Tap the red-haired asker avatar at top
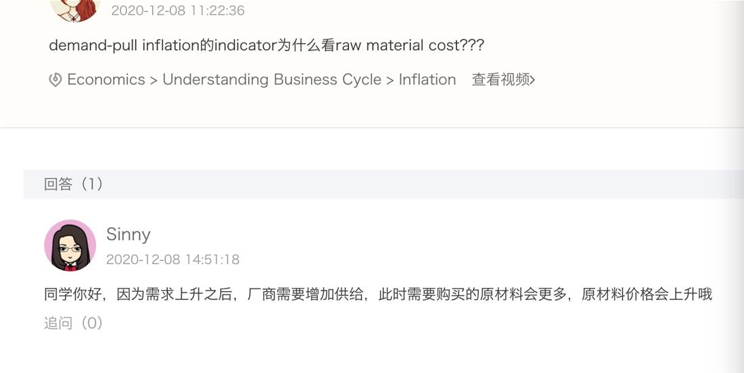744x373 pixels. pos(75,9)
